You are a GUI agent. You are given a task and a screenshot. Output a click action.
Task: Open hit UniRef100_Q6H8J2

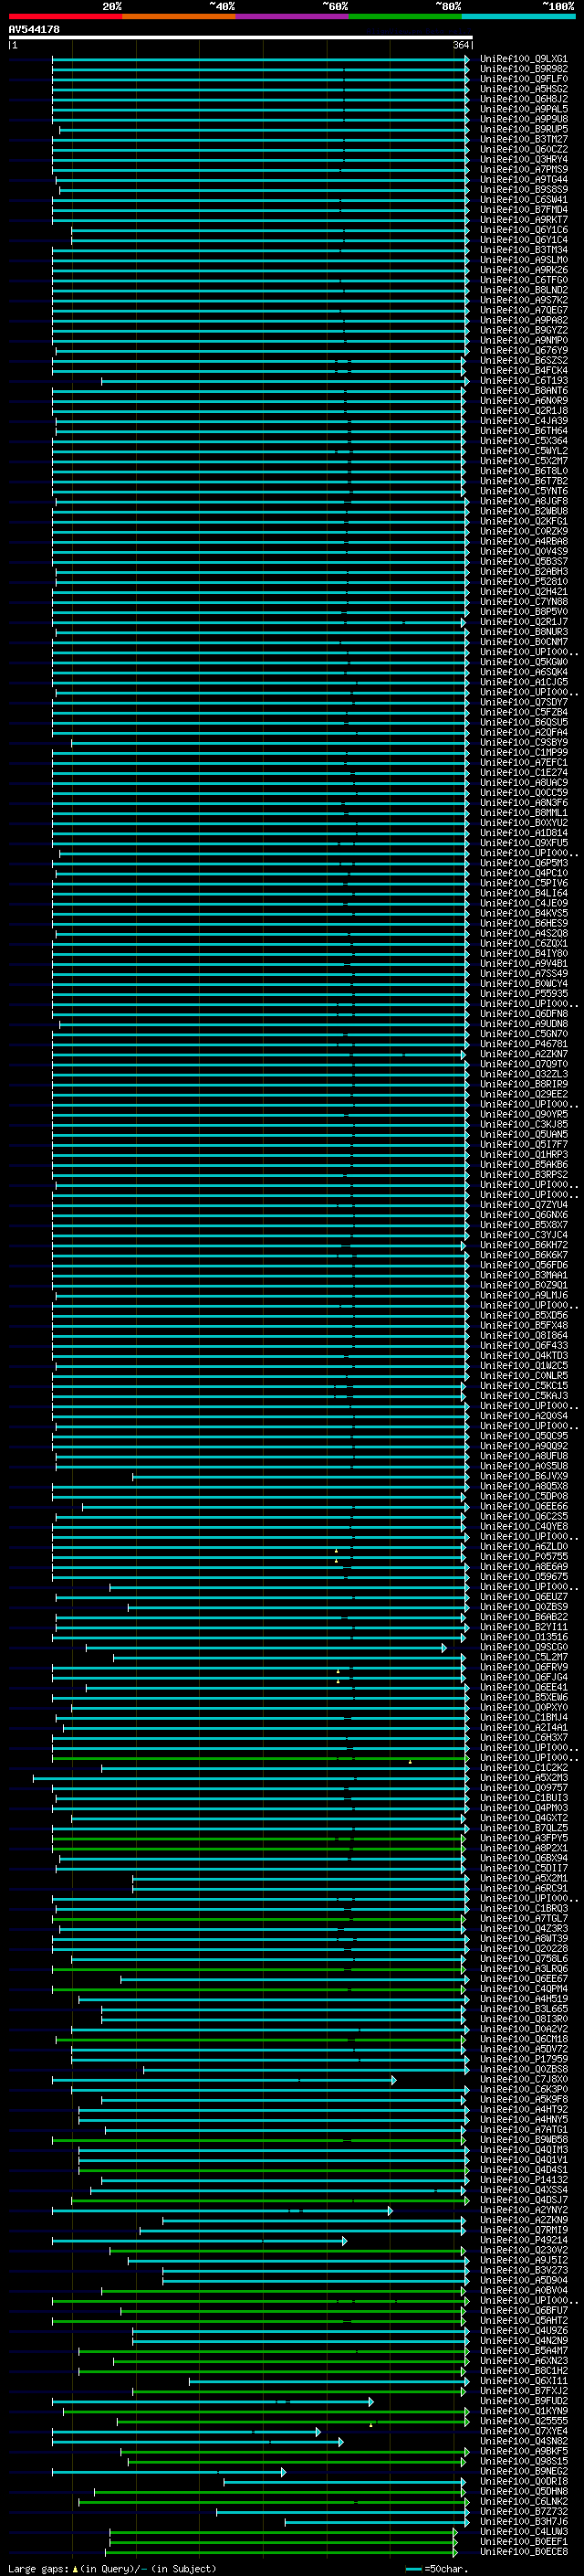[523, 99]
